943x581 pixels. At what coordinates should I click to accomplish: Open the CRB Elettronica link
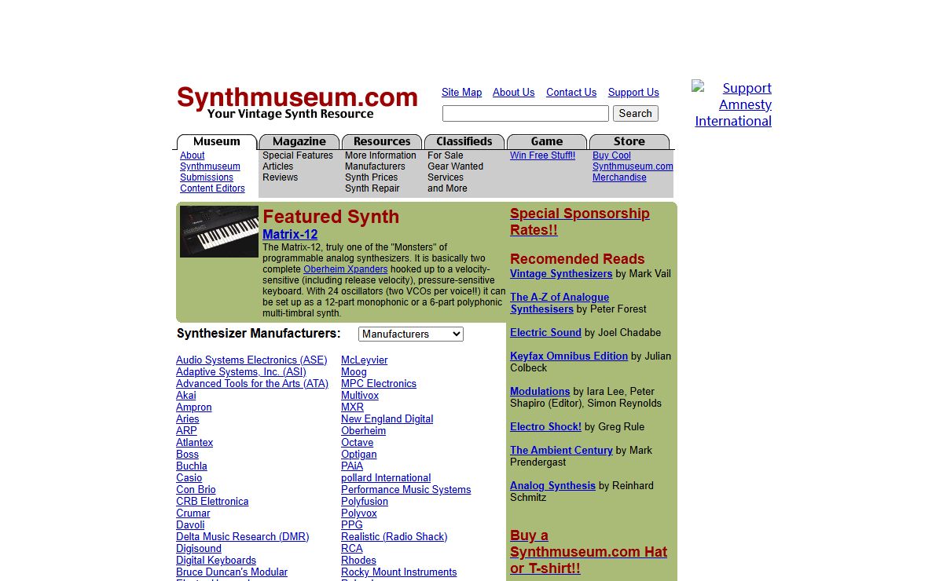click(x=212, y=502)
